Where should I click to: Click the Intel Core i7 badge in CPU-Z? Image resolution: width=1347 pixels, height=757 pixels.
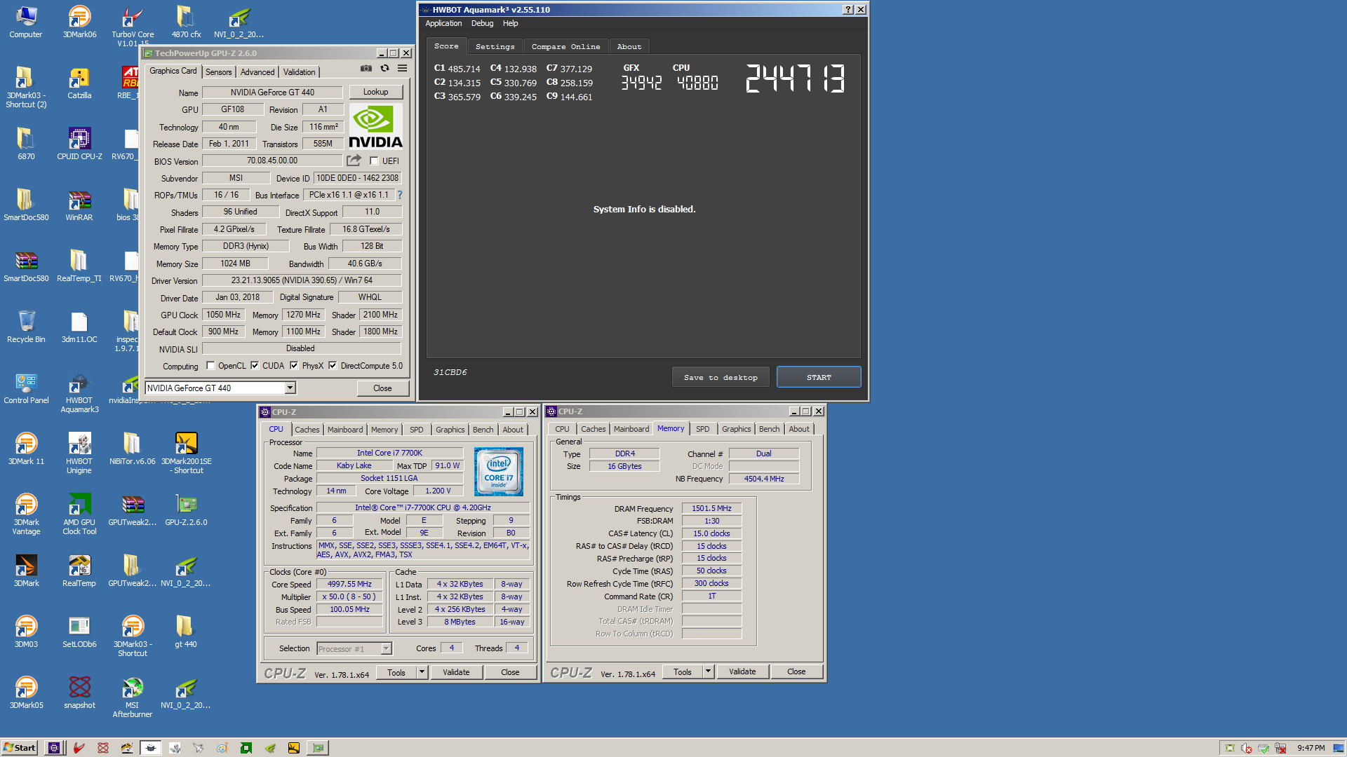pos(498,472)
